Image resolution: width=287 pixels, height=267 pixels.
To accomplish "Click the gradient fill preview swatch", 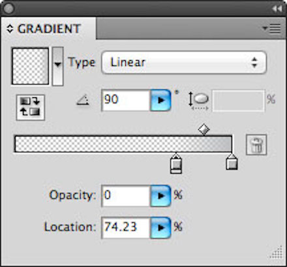I will pyautogui.click(x=31, y=66).
